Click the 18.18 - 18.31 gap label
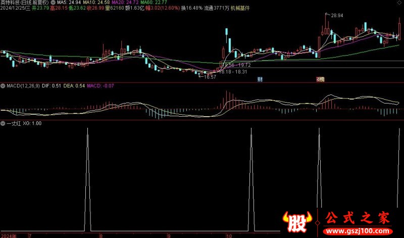Viewport: 404px width, 238px height. coord(233,72)
